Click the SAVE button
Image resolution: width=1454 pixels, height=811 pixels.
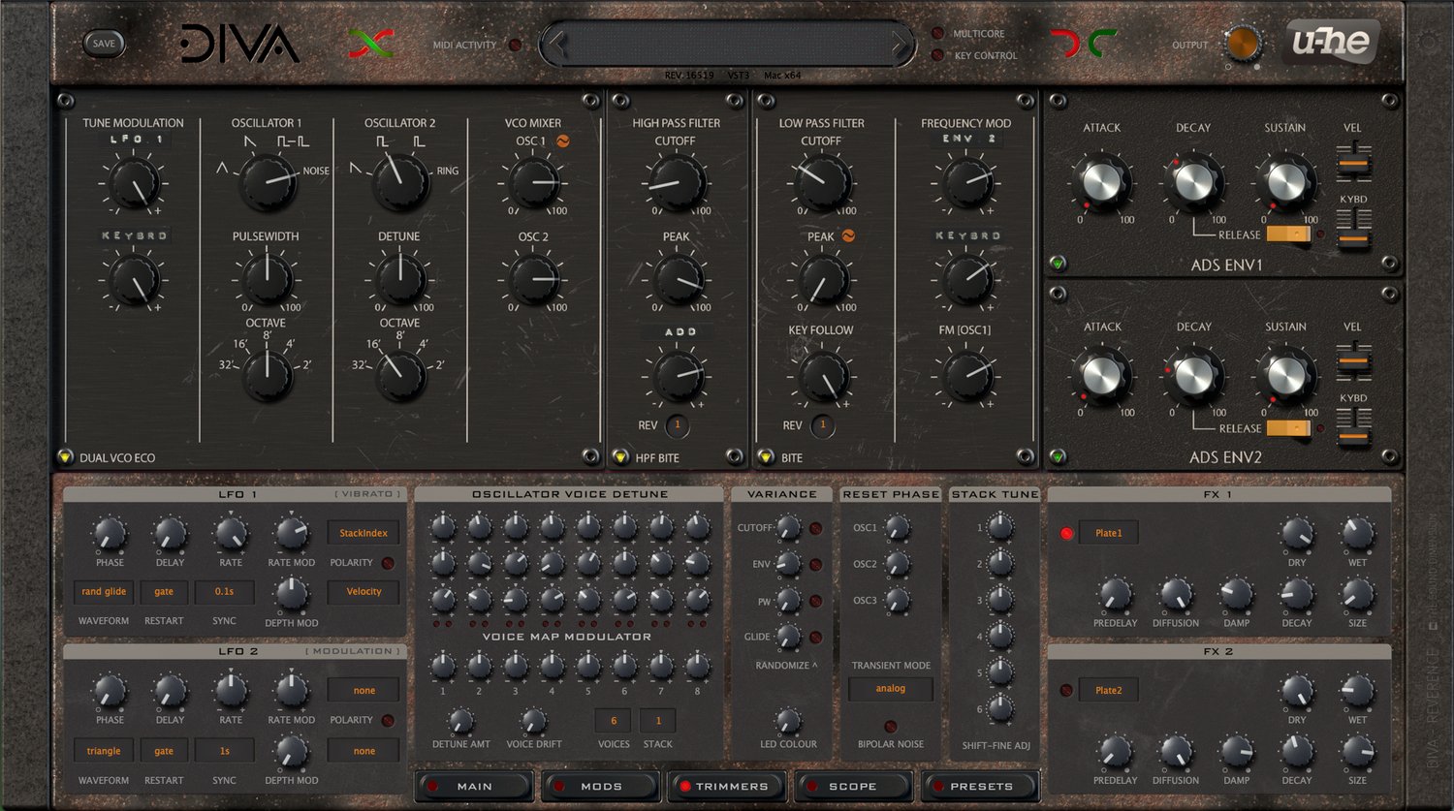pos(104,43)
